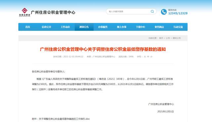Open the 下载中心 navigation tab

pos(140,27)
